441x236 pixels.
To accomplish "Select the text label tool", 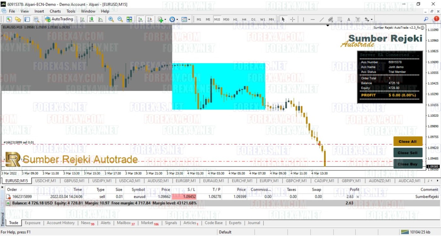I will (x=349, y=20).
